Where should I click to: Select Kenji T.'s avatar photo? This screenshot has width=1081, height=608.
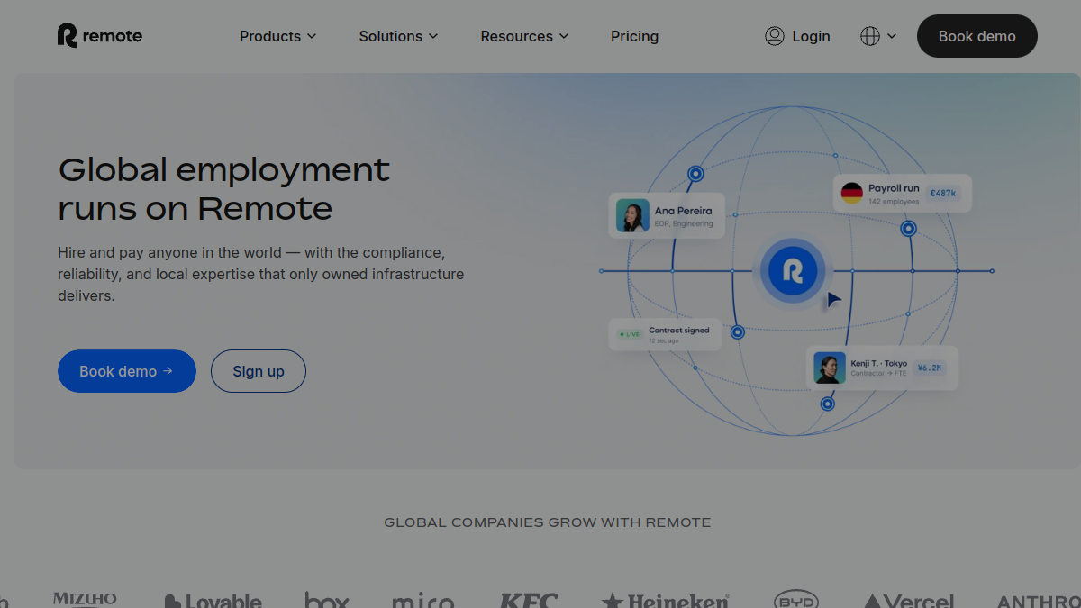pyautogui.click(x=830, y=368)
